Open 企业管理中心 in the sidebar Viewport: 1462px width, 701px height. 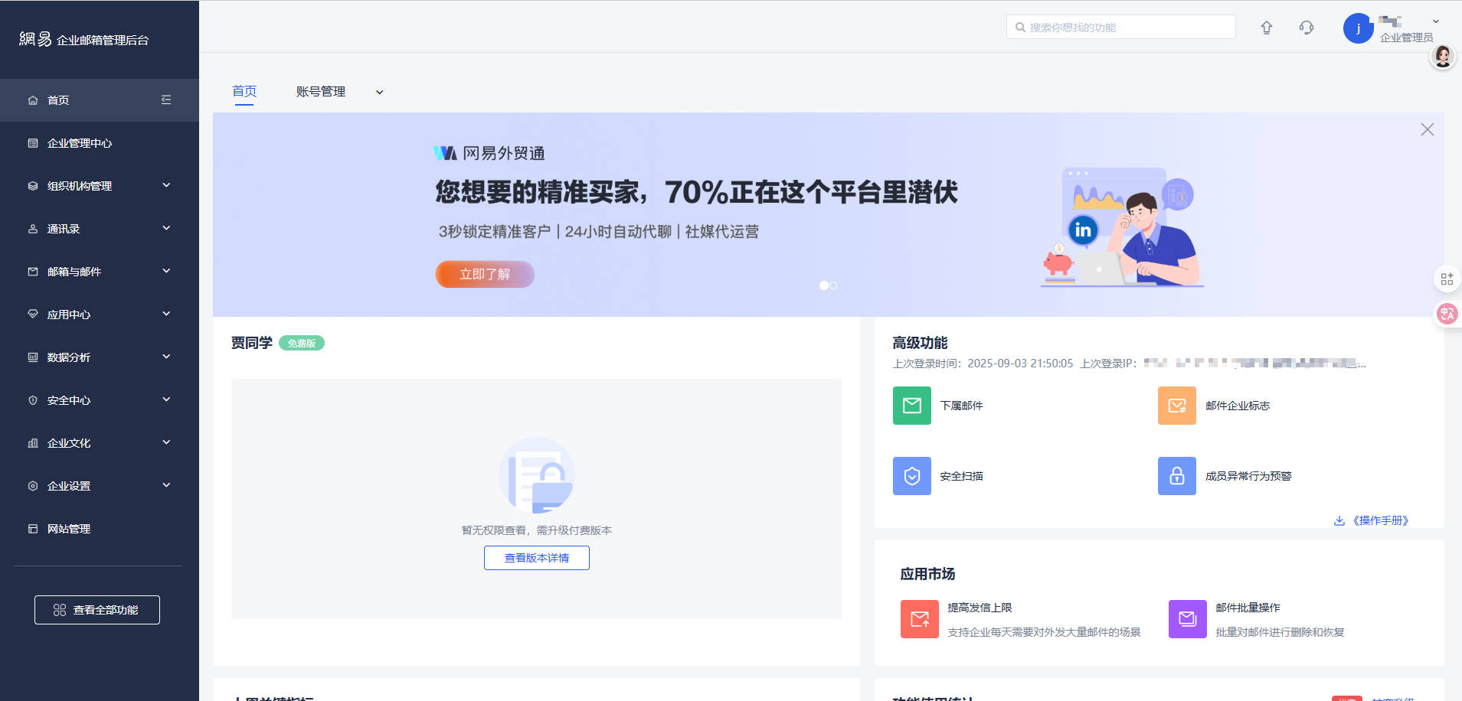pos(100,143)
